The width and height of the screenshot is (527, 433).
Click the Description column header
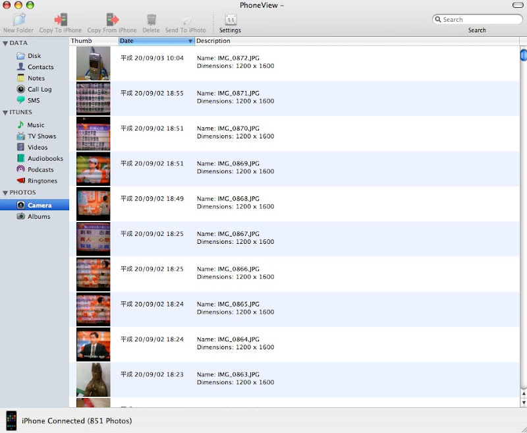[x=357, y=41]
